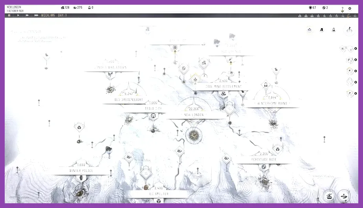Click the vase icon under Winter Palace
The height and width of the screenshot is (208, 363).
pyautogui.click(x=81, y=178)
